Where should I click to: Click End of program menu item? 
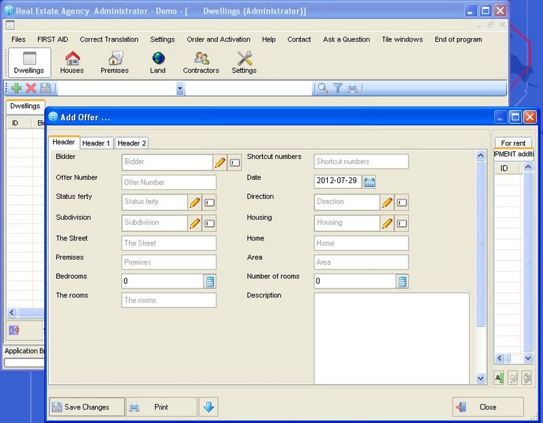[x=458, y=39]
